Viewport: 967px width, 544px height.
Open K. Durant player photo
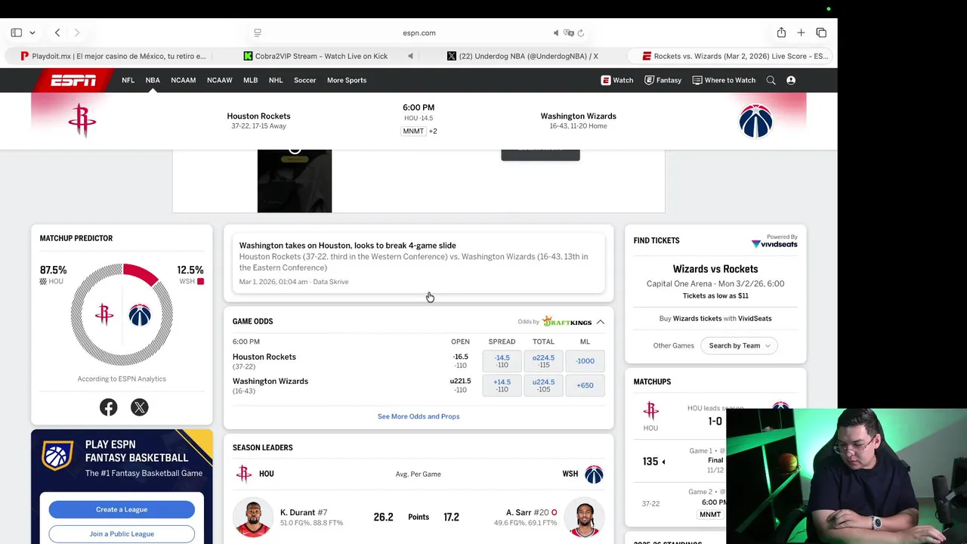tap(252, 518)
